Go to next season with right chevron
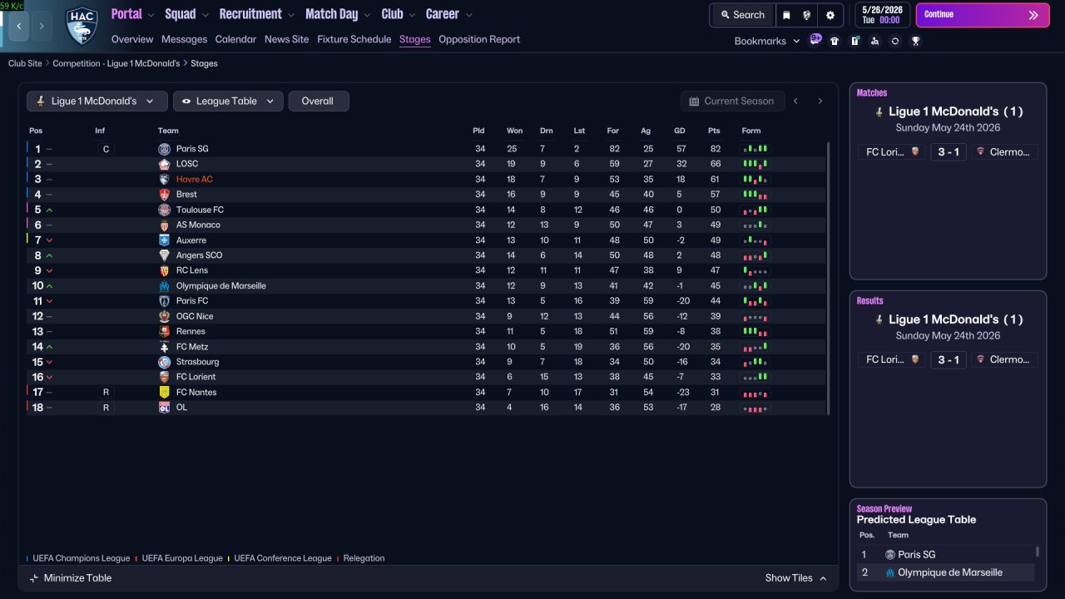Viewport: 1065px width, 599px height. (820, 101)
